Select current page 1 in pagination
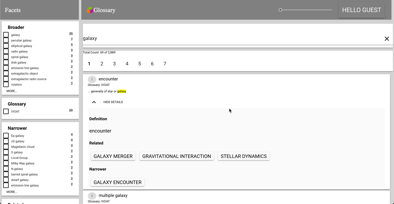394x204 pixels. click(x=89, y=64)
